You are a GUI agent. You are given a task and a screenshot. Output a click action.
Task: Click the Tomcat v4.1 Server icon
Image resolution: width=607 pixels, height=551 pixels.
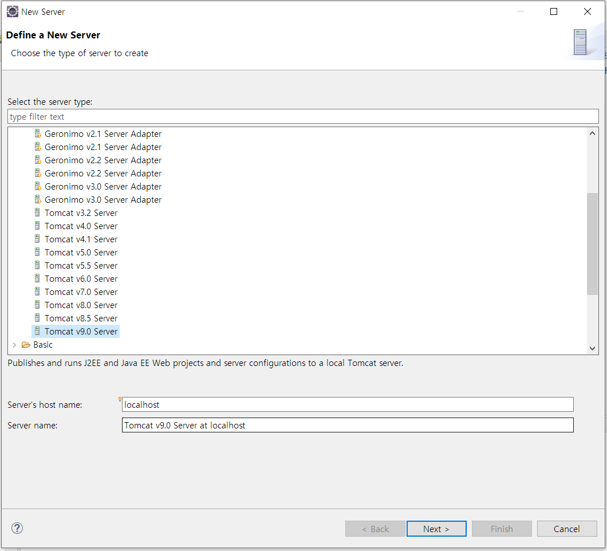click(x=37, y=239)
